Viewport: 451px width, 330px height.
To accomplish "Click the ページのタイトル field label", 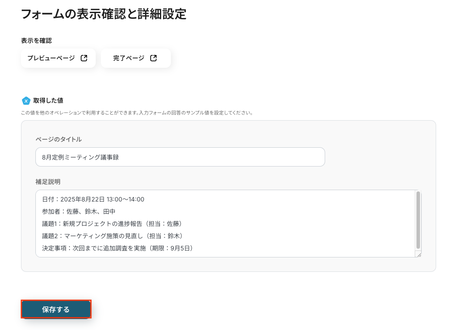I will [x=59, y=139].
